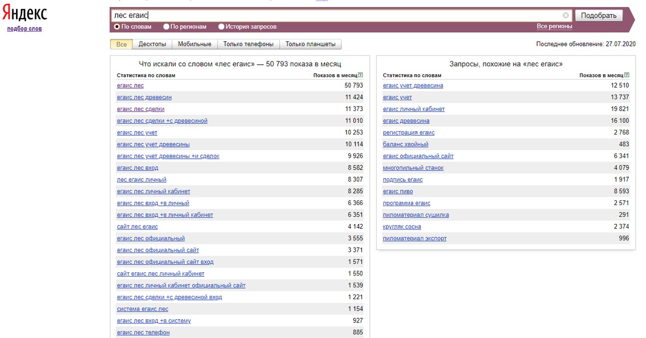Click the '50 793' impressions value

pos(354,86)
